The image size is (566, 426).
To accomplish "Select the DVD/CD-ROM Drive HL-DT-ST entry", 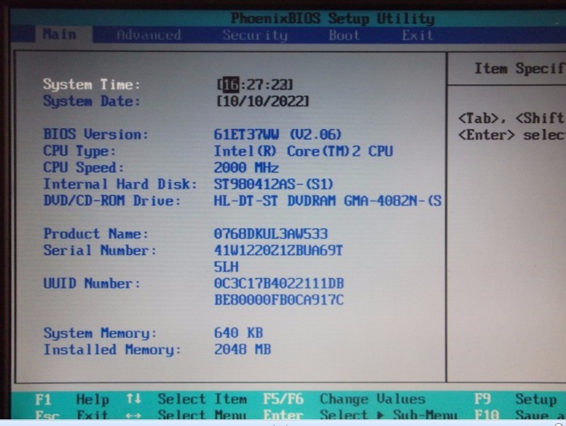I will point(328,200).
